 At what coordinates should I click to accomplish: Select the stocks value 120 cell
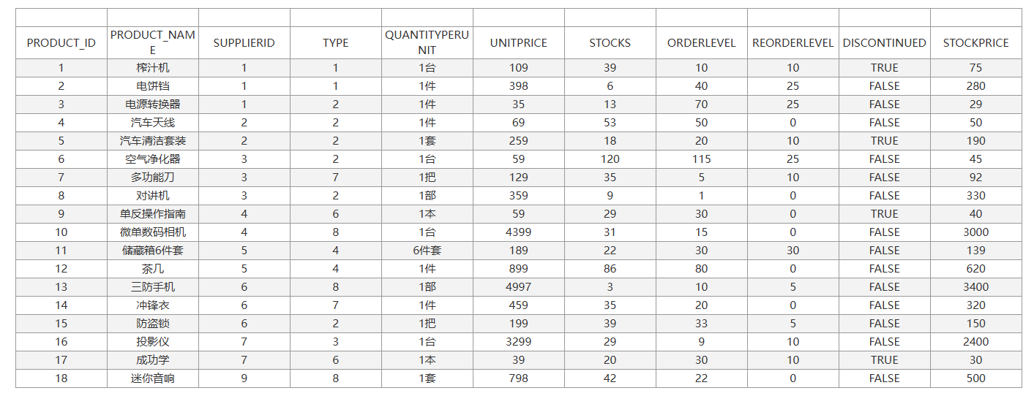coord(610,159)
